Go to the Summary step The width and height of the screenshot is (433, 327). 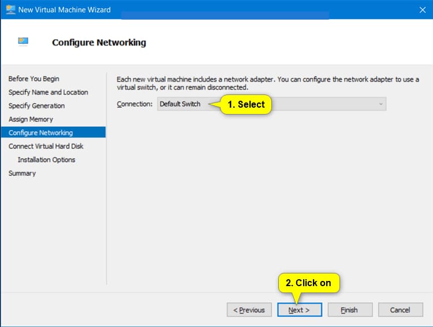(x=22, y=173)
